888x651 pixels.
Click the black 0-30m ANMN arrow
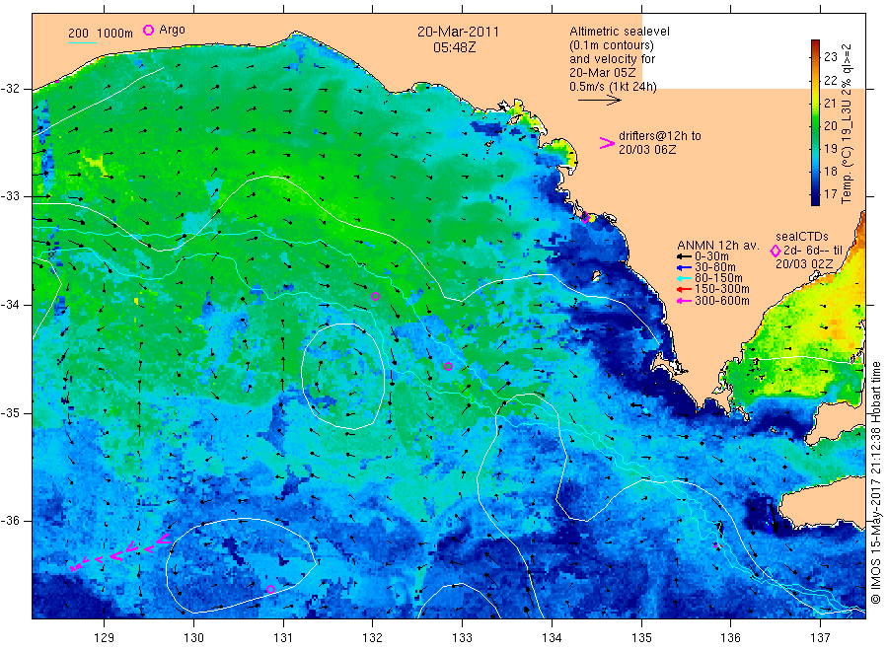click(x=684, y=256)
